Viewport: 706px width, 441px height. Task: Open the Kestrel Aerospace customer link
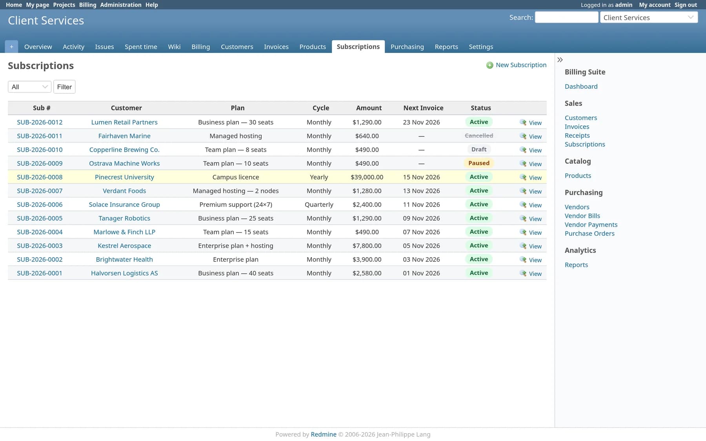coord(124,246)
